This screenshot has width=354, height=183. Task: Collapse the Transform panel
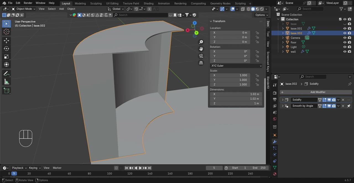click(211, 21)
